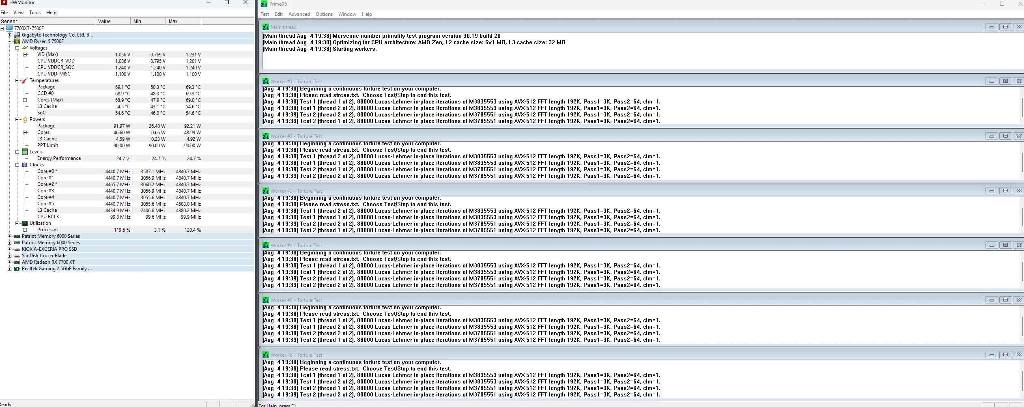Select the PPT Limit power row
This screenshot has height=407, width=1024.
click(x=127, y=145)
